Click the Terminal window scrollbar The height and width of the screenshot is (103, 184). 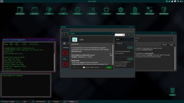tap(54, 62)
